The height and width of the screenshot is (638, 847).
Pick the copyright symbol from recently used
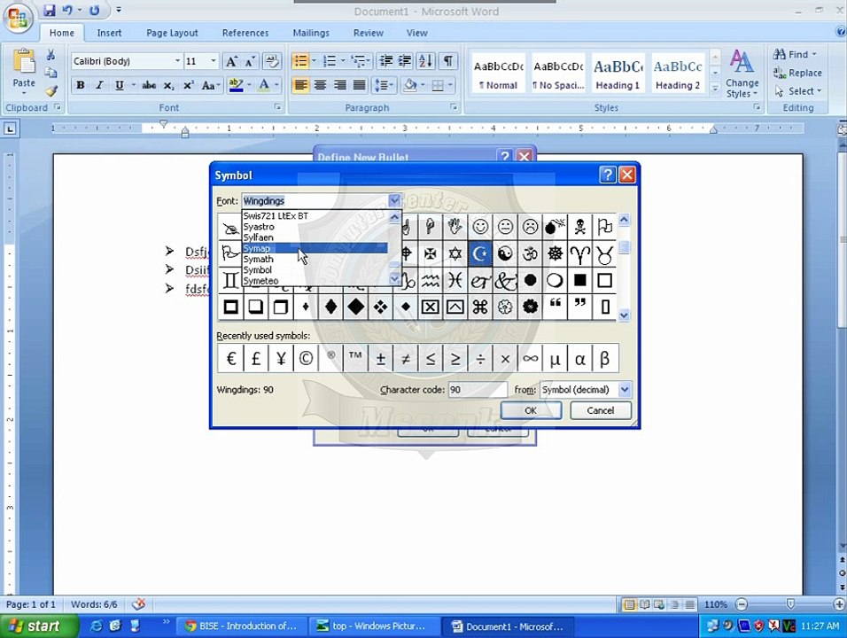coord(306,358)
